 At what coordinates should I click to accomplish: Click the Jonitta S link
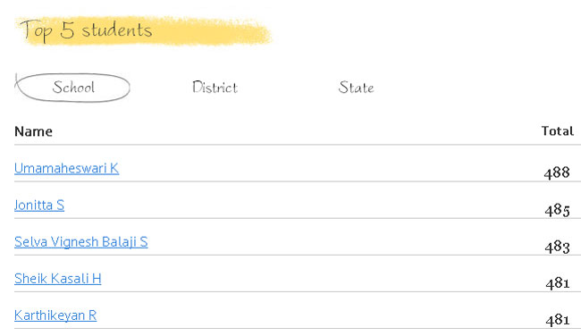coord(39,205)
